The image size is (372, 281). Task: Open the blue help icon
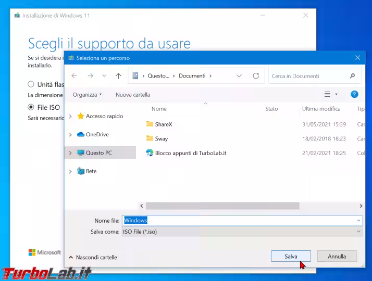pyautogui.click(x=354, y=94)
